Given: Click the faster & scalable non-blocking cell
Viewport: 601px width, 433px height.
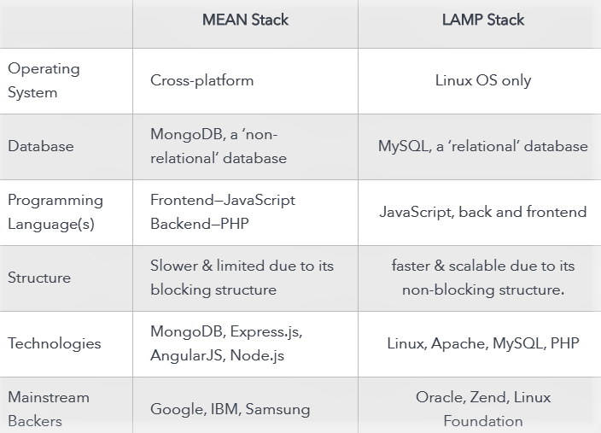Looking at the screenshot, I should pos(483,278).
